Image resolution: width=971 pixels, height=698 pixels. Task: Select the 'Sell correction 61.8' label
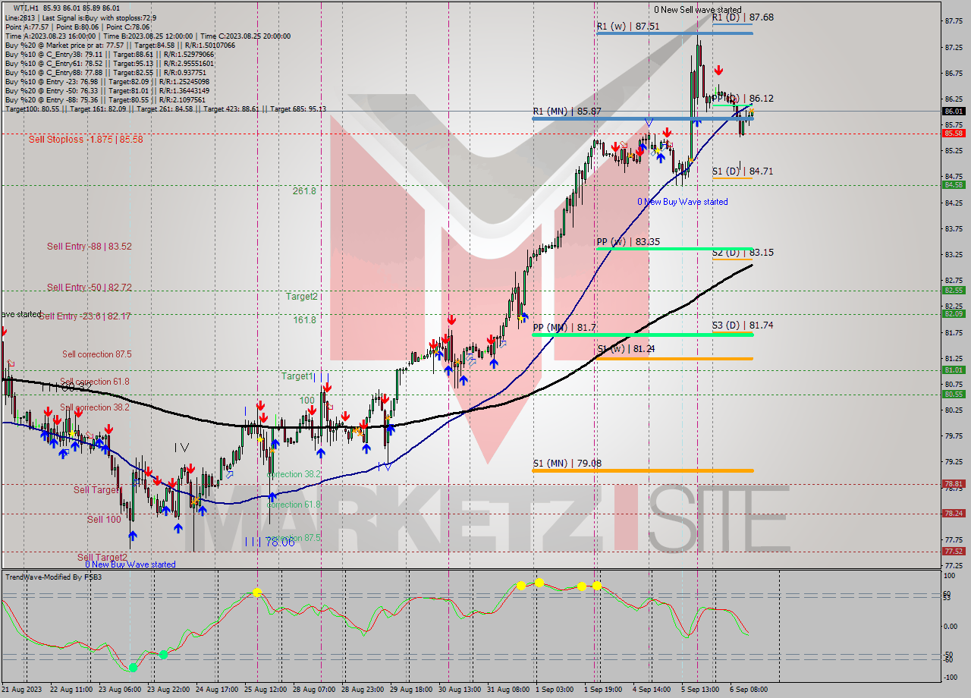95,382
